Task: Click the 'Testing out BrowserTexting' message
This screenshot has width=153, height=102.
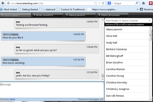Action: point(57,23)
